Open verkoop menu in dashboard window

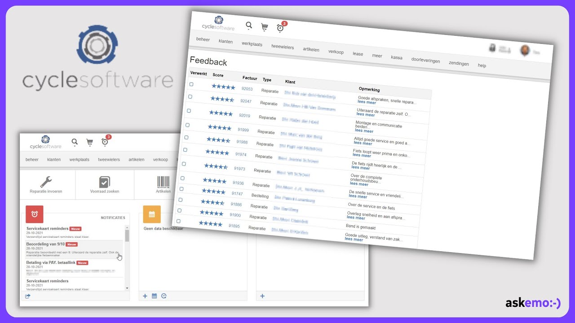(160, 160)
